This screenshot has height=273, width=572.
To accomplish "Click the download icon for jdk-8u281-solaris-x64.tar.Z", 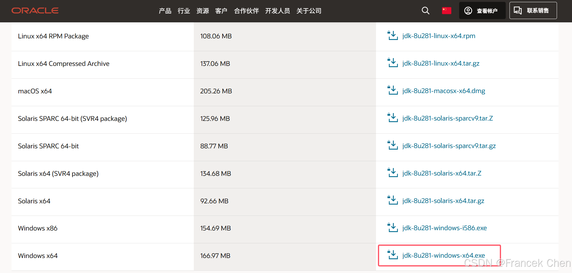I will coord(393,173).
